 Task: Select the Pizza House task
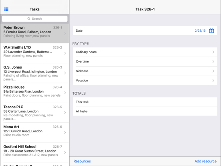[x=35, y=93]
